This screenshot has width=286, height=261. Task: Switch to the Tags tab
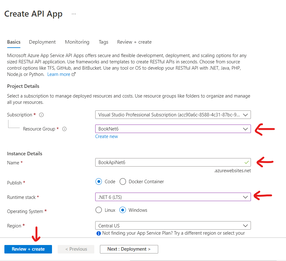point(103,42)
